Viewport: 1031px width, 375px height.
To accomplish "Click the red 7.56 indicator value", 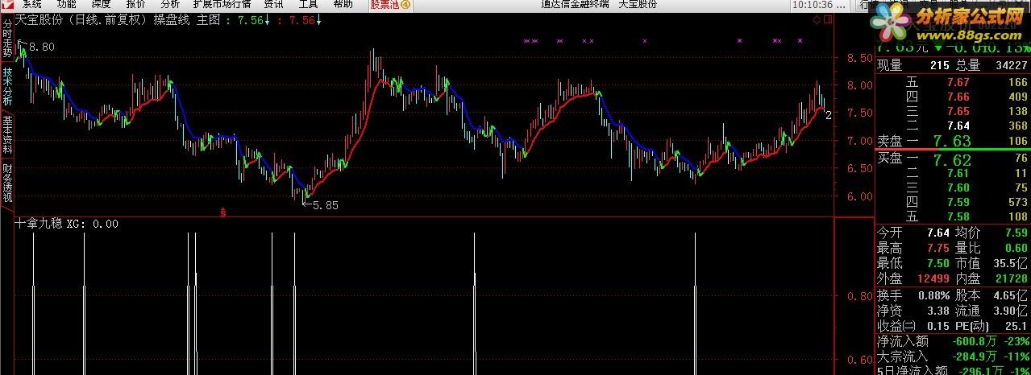I will point(302,20).
